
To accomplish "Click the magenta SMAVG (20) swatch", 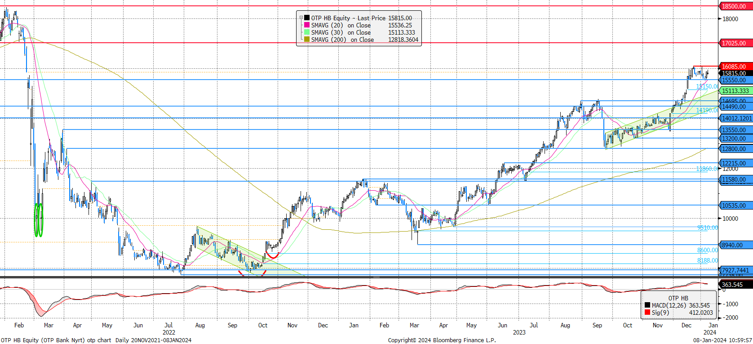I will [307, 25].
